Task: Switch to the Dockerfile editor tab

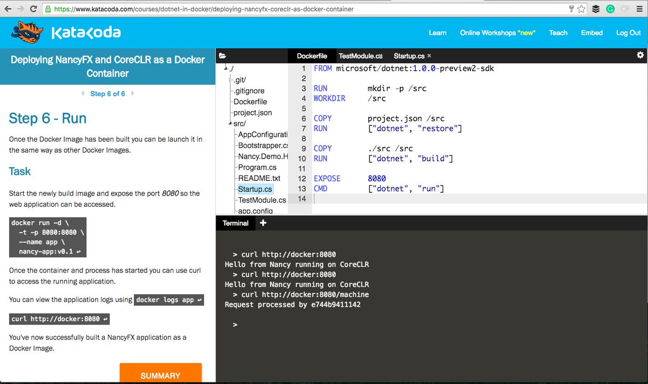Action: [312, 56]
